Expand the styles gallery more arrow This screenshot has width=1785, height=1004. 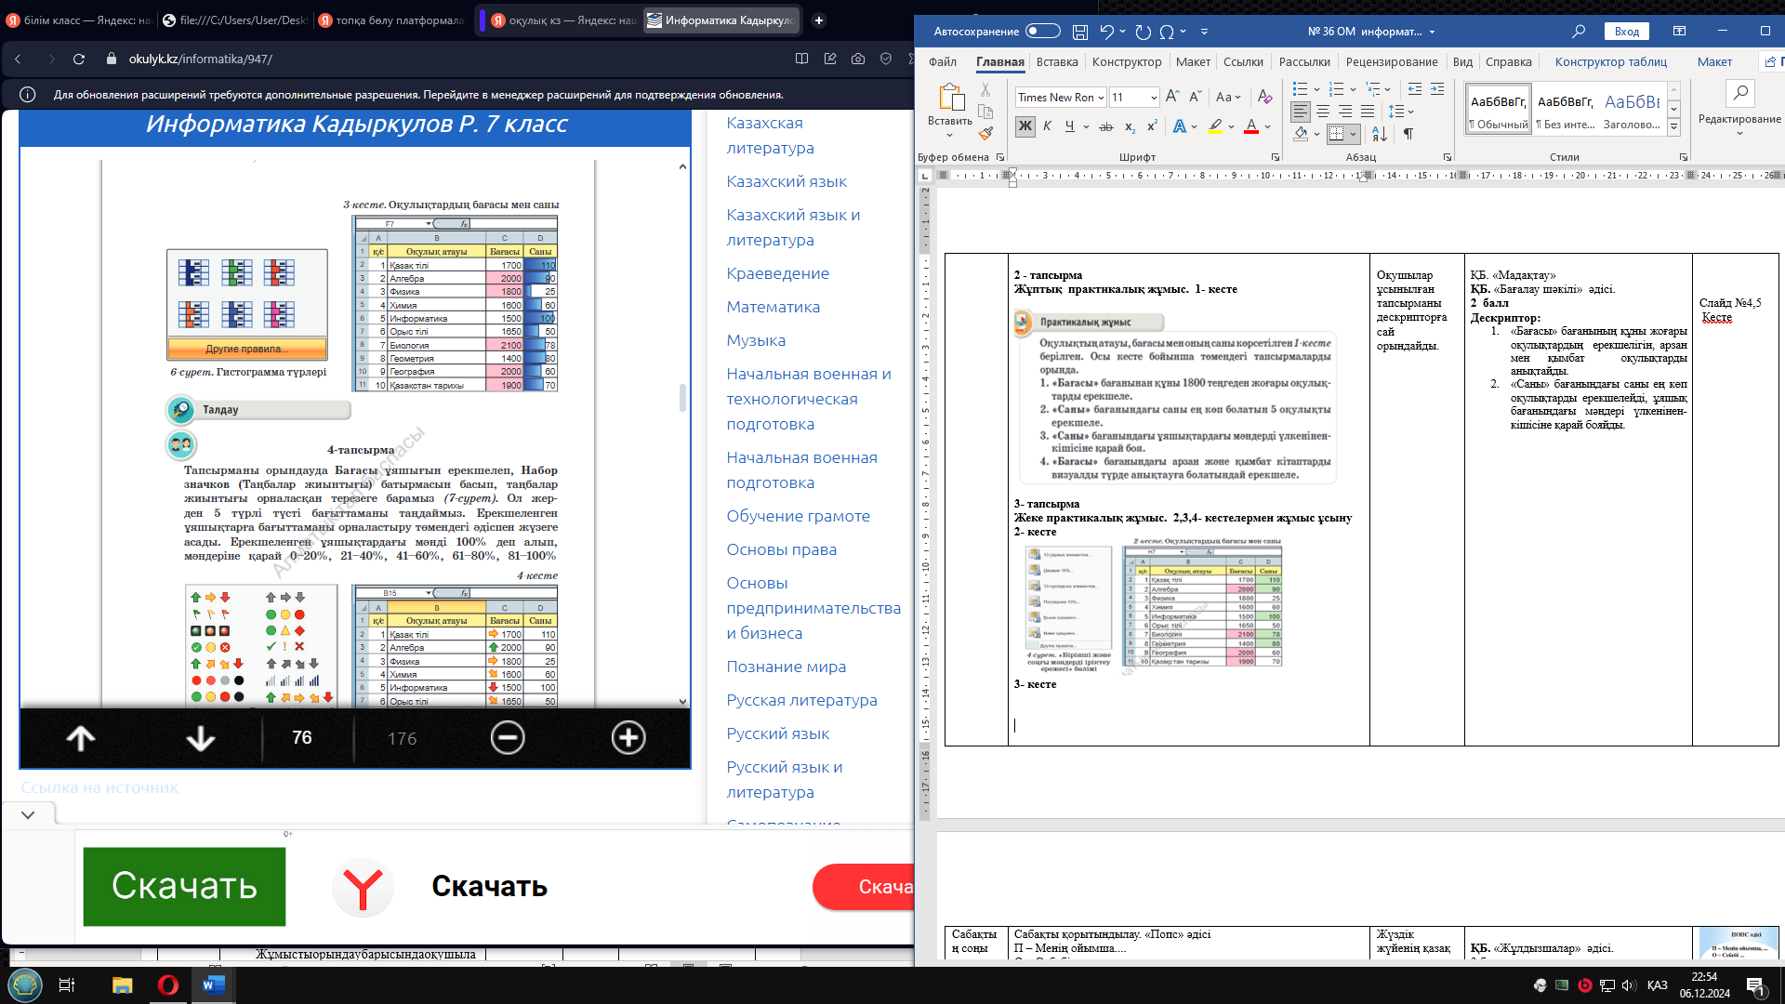pos(1673,127)
